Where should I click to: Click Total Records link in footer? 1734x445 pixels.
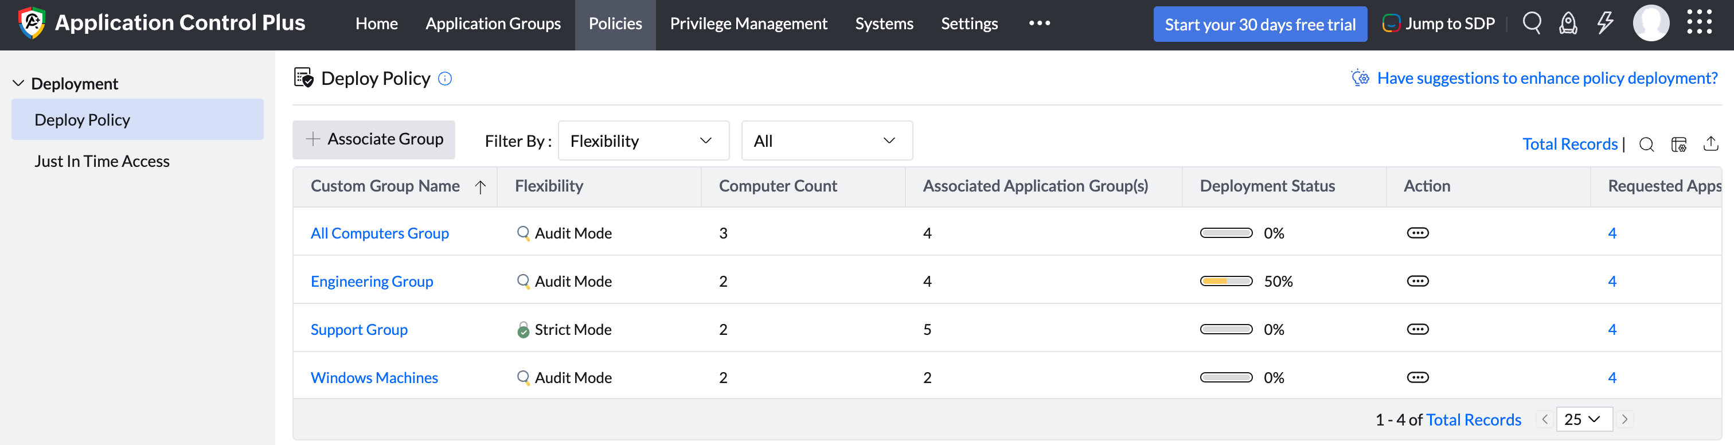pyautogui.click(x=1474, y=420)
